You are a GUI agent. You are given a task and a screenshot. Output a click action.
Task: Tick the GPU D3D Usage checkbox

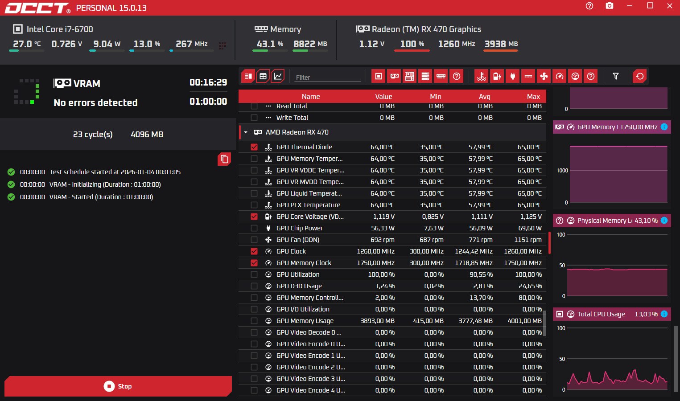point(254,286)
